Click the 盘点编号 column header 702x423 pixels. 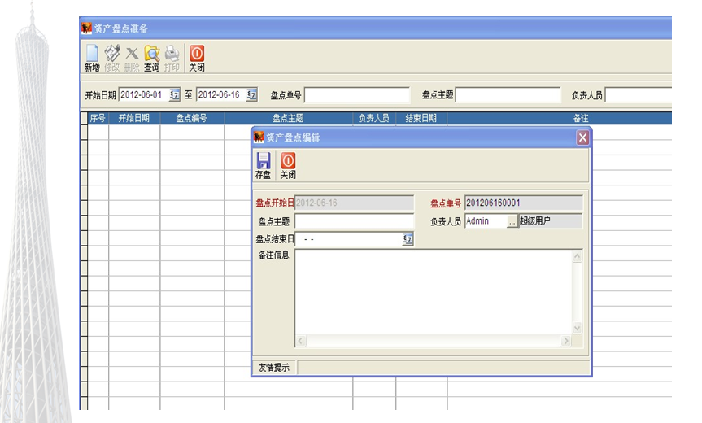(192, 118)
